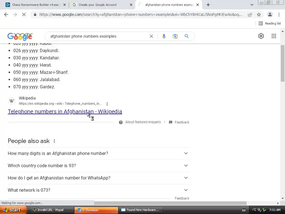Click the taskbar clock showing 7:51 AM
Screen dimensions: 285x214
[x=275, y=210]
